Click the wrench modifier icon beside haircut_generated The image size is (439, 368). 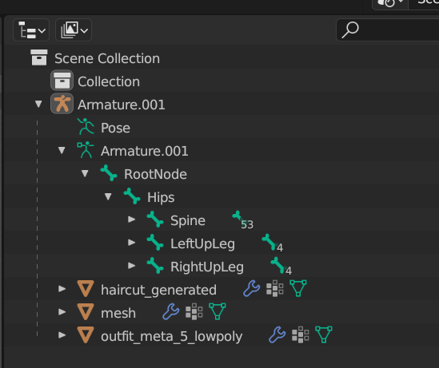(252, 289)
